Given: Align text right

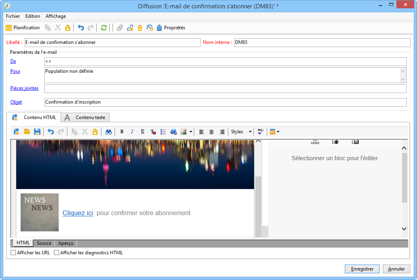Looking at the screenshot, I should tap(222, 132).
